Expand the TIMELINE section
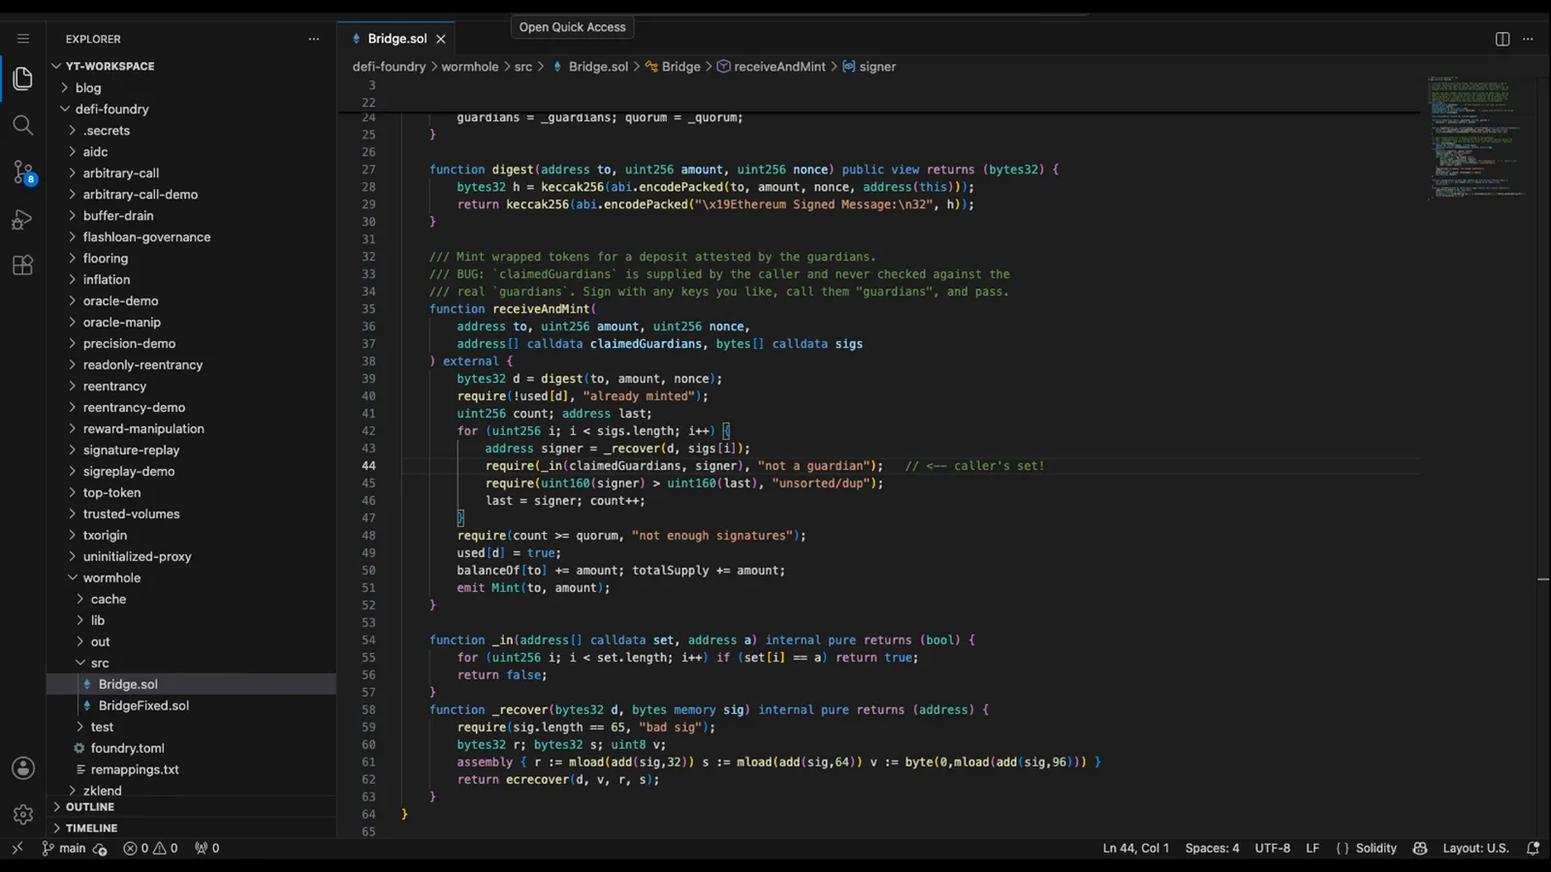1551x872 pixels. [x=91, y=827]
